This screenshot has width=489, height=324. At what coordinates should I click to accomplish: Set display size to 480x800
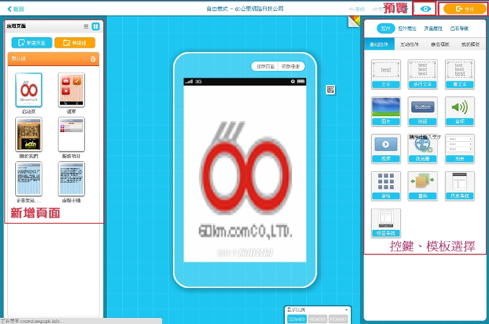(x=317, y=319)
